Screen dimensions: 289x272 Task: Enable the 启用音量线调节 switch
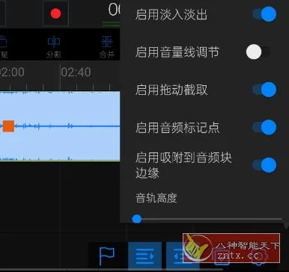click(x=258, y=52)
